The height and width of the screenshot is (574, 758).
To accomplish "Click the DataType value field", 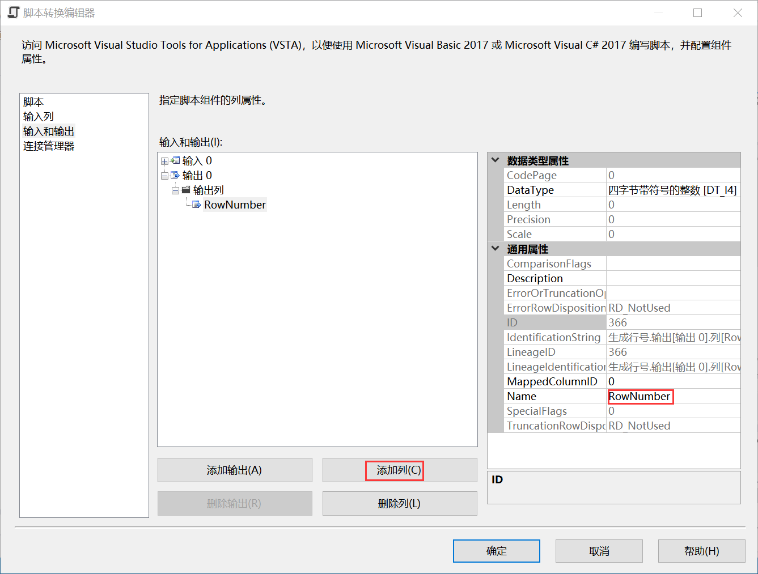I will coord(674,190).
